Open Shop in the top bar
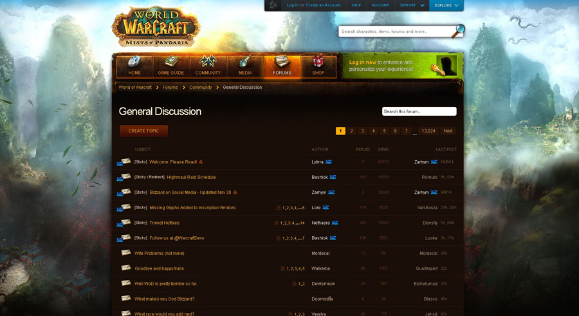Viewport: 579px width, 316px height. coord(356,5)
